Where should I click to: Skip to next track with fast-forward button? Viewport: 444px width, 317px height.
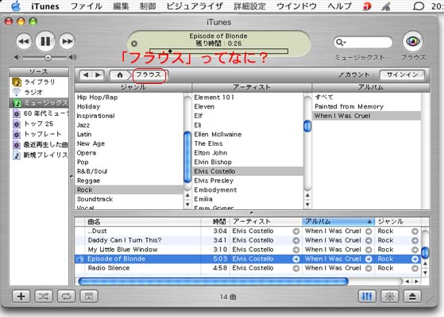pyautogui.click(x=67, y=41)
